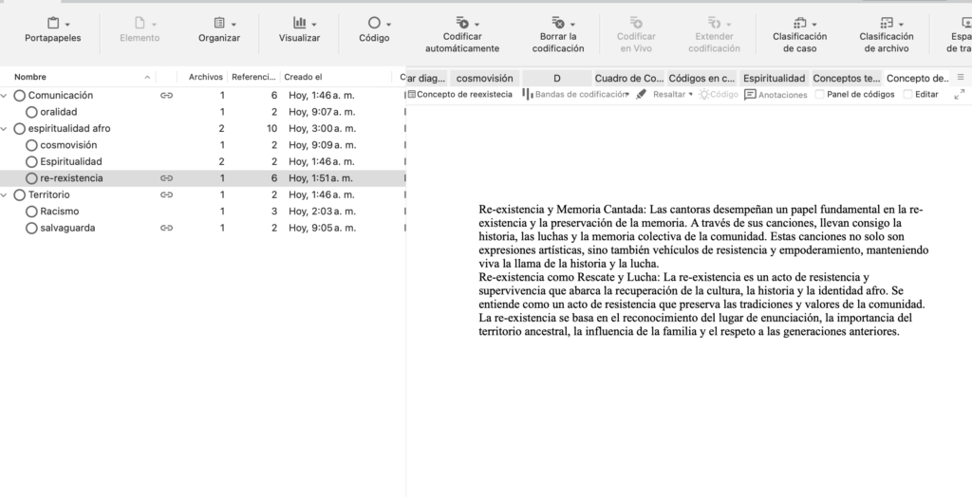Click the cosmovisión code circle icon

tap(31, 145)
